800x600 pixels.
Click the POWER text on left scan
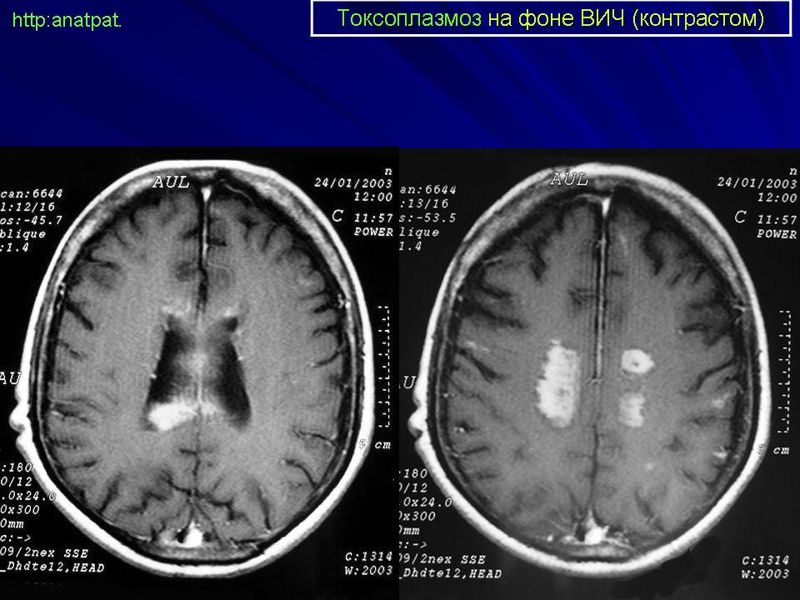click(372, 232)
